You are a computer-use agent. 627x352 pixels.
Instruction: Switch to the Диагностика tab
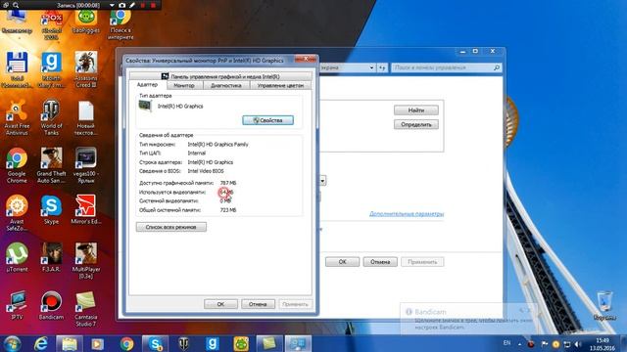[226, 85]
